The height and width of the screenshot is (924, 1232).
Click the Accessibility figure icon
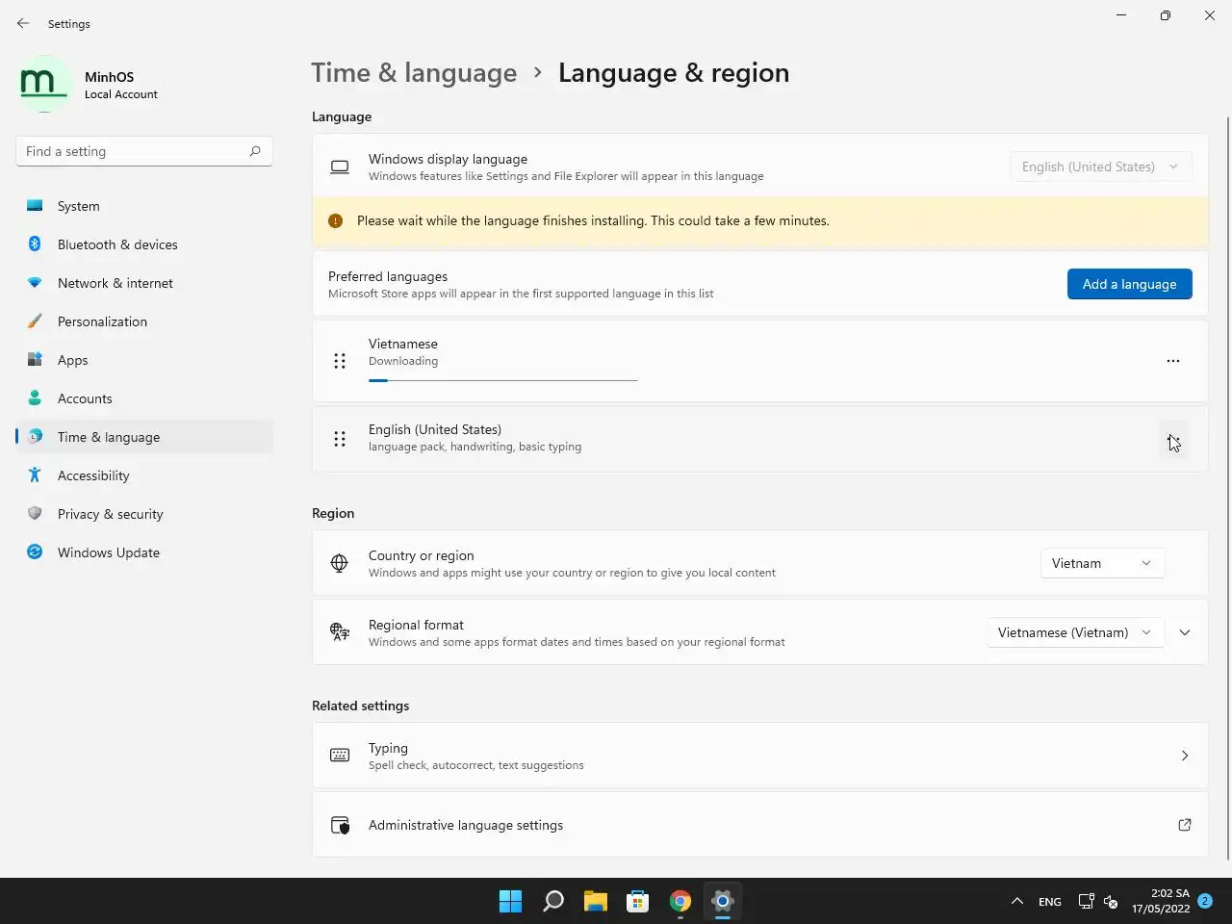pyautogui.click(x=35, y=475)
